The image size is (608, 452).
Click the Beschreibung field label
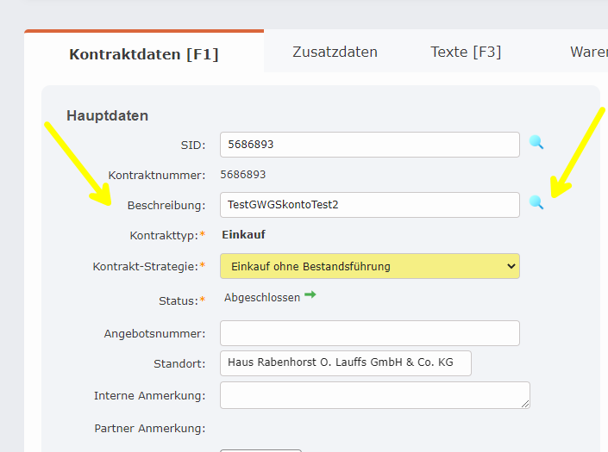166,205
